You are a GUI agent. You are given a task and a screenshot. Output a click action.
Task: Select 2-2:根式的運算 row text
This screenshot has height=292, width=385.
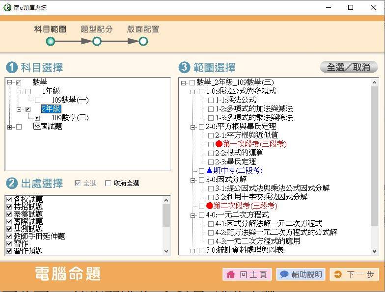pyautogui.click(x=239, y=153)
